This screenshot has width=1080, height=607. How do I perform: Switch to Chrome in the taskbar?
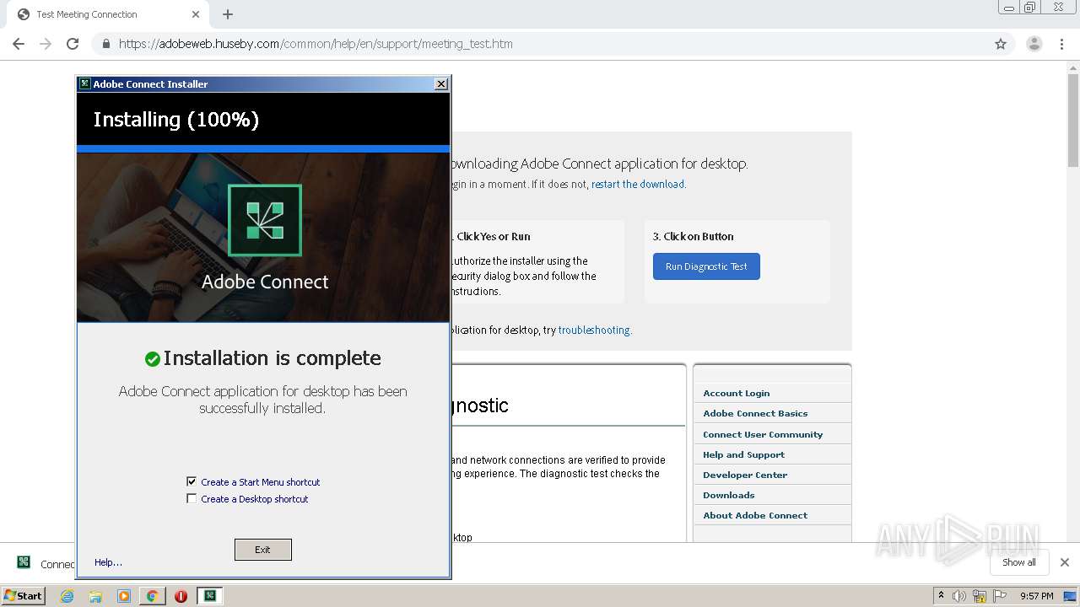point(153,596)
